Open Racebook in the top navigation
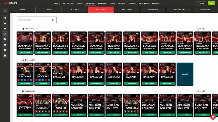Image resolution: width=218 pixels, height=122 pixels. point(102,3)
